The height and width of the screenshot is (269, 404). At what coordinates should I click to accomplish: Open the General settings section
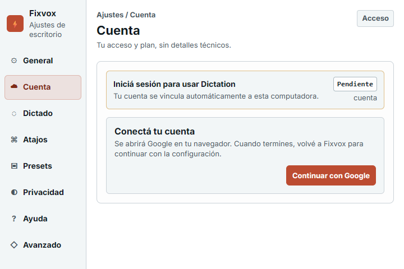(x=43, y=61)
